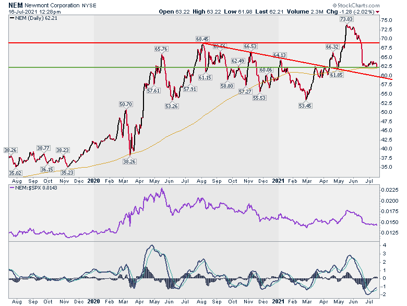Click the 66.53 price label
This screenshot has width=407, height=306.
250,46
